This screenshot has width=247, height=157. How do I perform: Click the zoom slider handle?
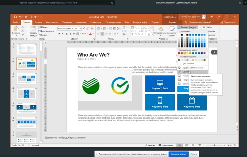(214, 145)
